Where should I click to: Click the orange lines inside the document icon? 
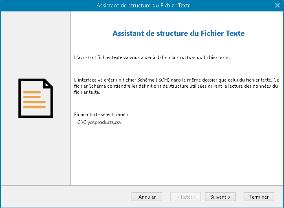(x=34, y=100)
